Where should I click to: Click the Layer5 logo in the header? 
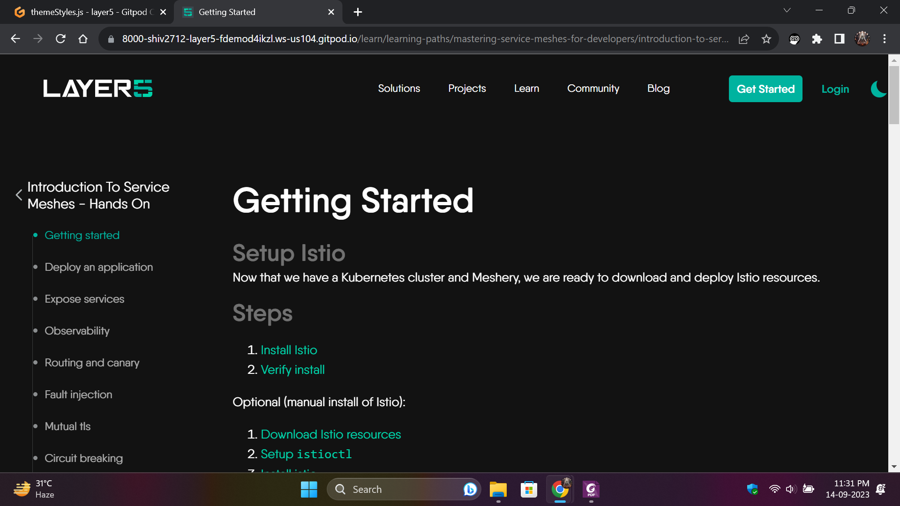(x=97, y=88)
